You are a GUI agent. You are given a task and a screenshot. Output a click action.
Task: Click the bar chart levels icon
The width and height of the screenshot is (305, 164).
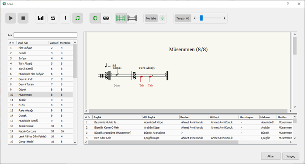[x=41, y=18]
